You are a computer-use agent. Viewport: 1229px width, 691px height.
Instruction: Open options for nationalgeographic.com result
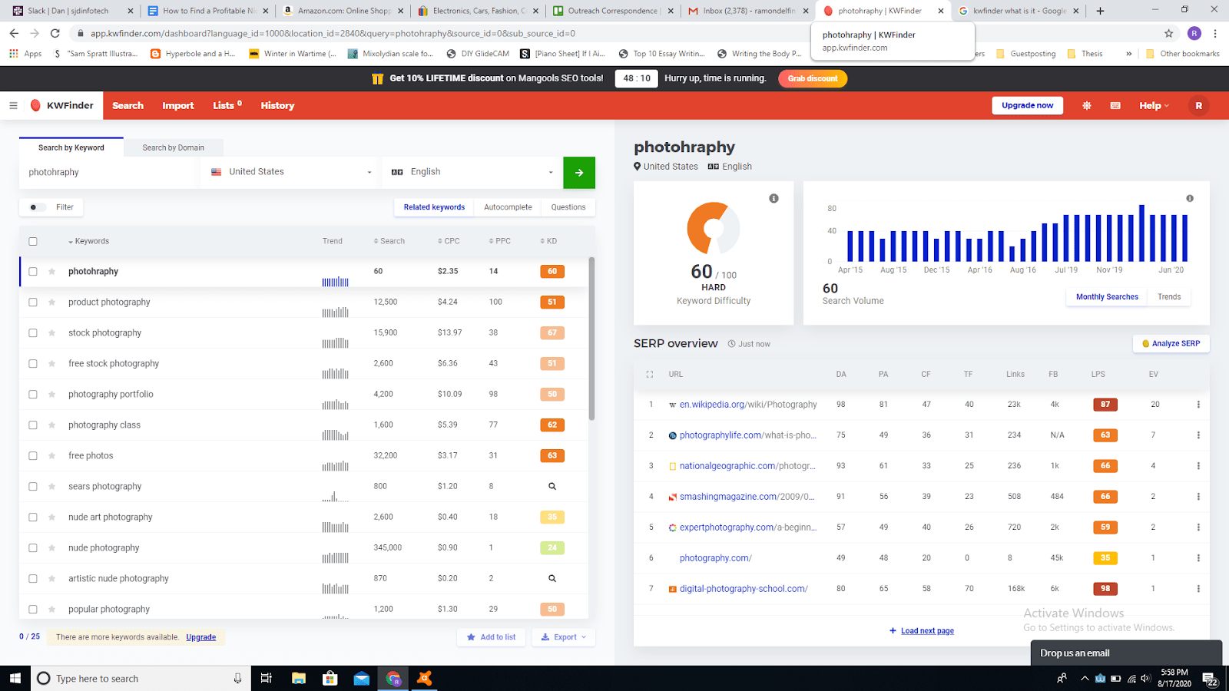[1198, 465]
